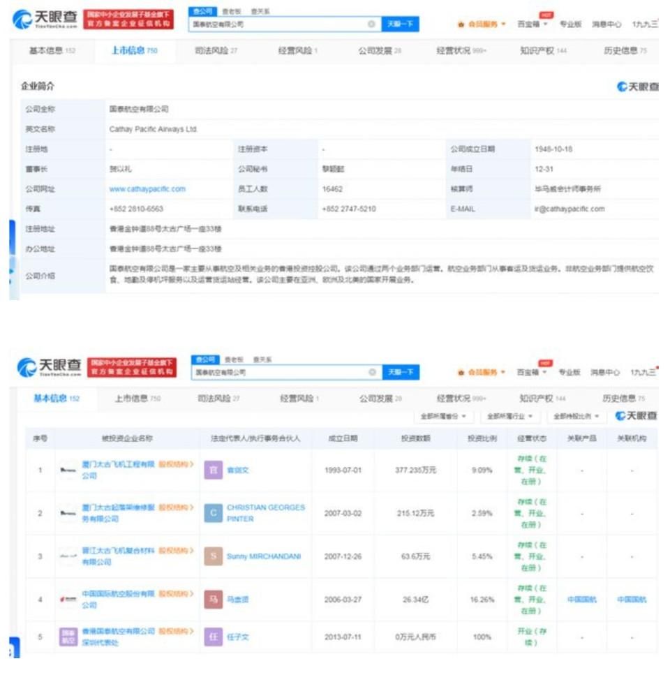Open the 会员服务 dropdown in the upper header
The height and width of the screenshot is (675, 670).
pyautogui.click(x=482, y=24)
